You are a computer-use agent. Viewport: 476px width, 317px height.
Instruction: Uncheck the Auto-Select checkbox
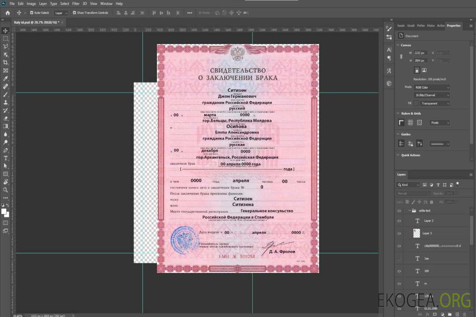click(32, 13)
